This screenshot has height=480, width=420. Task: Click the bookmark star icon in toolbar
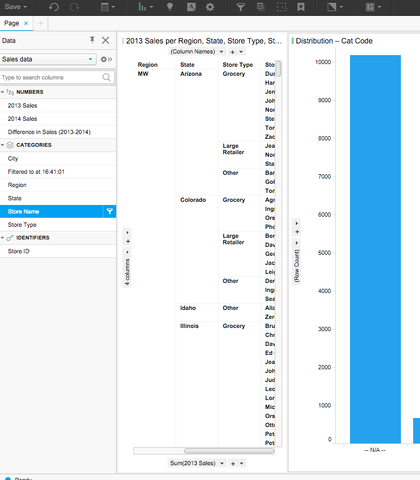pyautogui.click(x=301, y=7)
